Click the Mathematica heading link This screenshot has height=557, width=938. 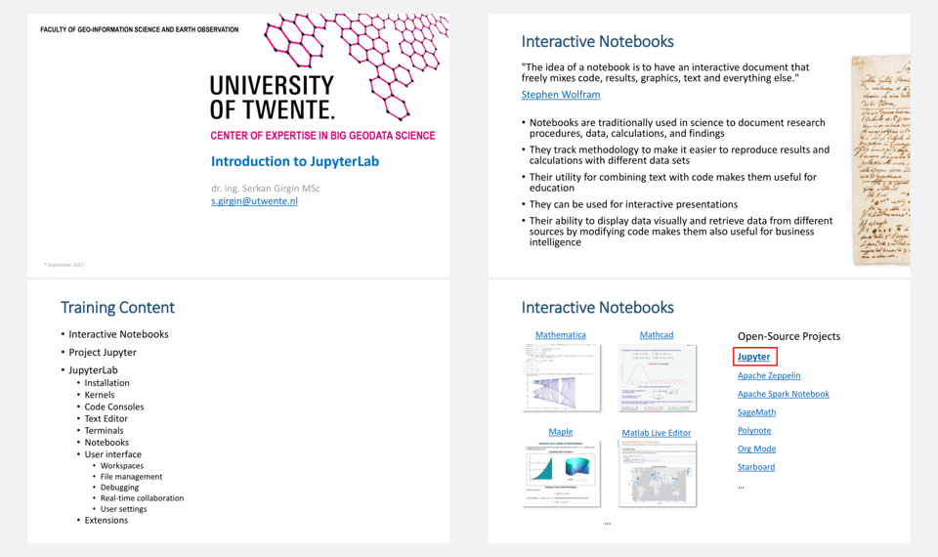pos(561,335)
